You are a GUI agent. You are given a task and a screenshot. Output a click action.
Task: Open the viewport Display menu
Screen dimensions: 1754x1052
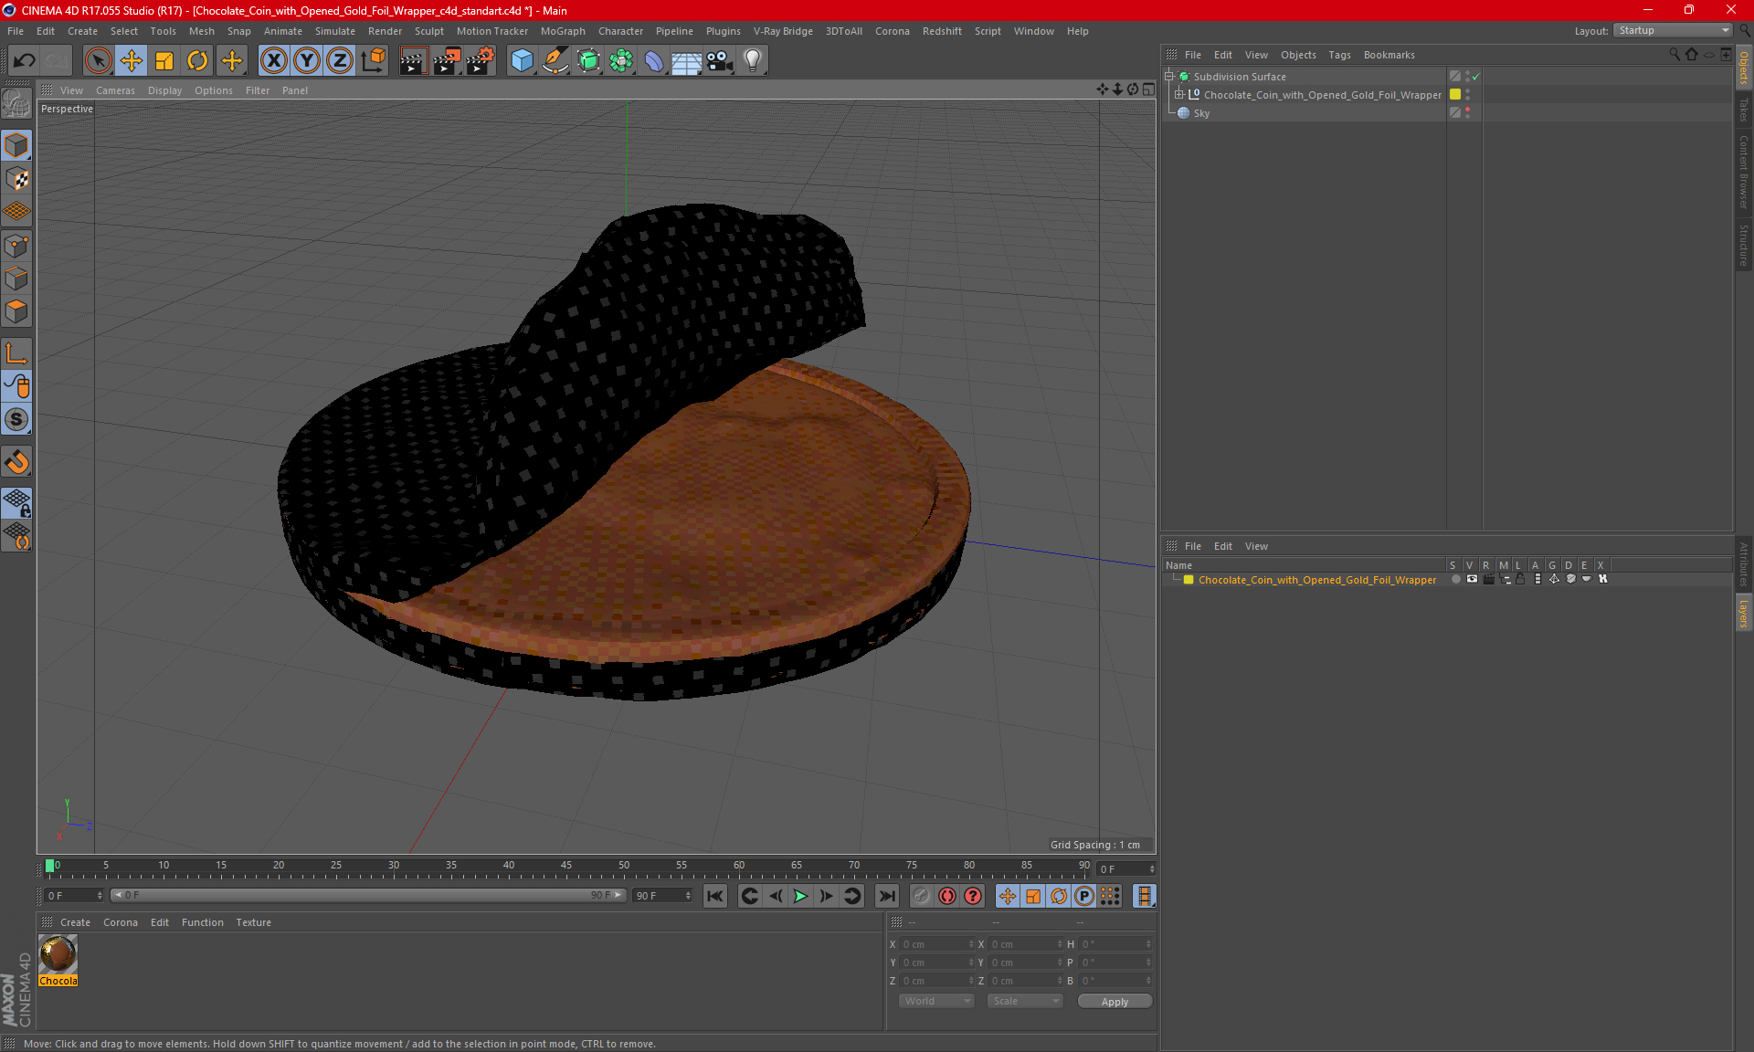(164, 90)
